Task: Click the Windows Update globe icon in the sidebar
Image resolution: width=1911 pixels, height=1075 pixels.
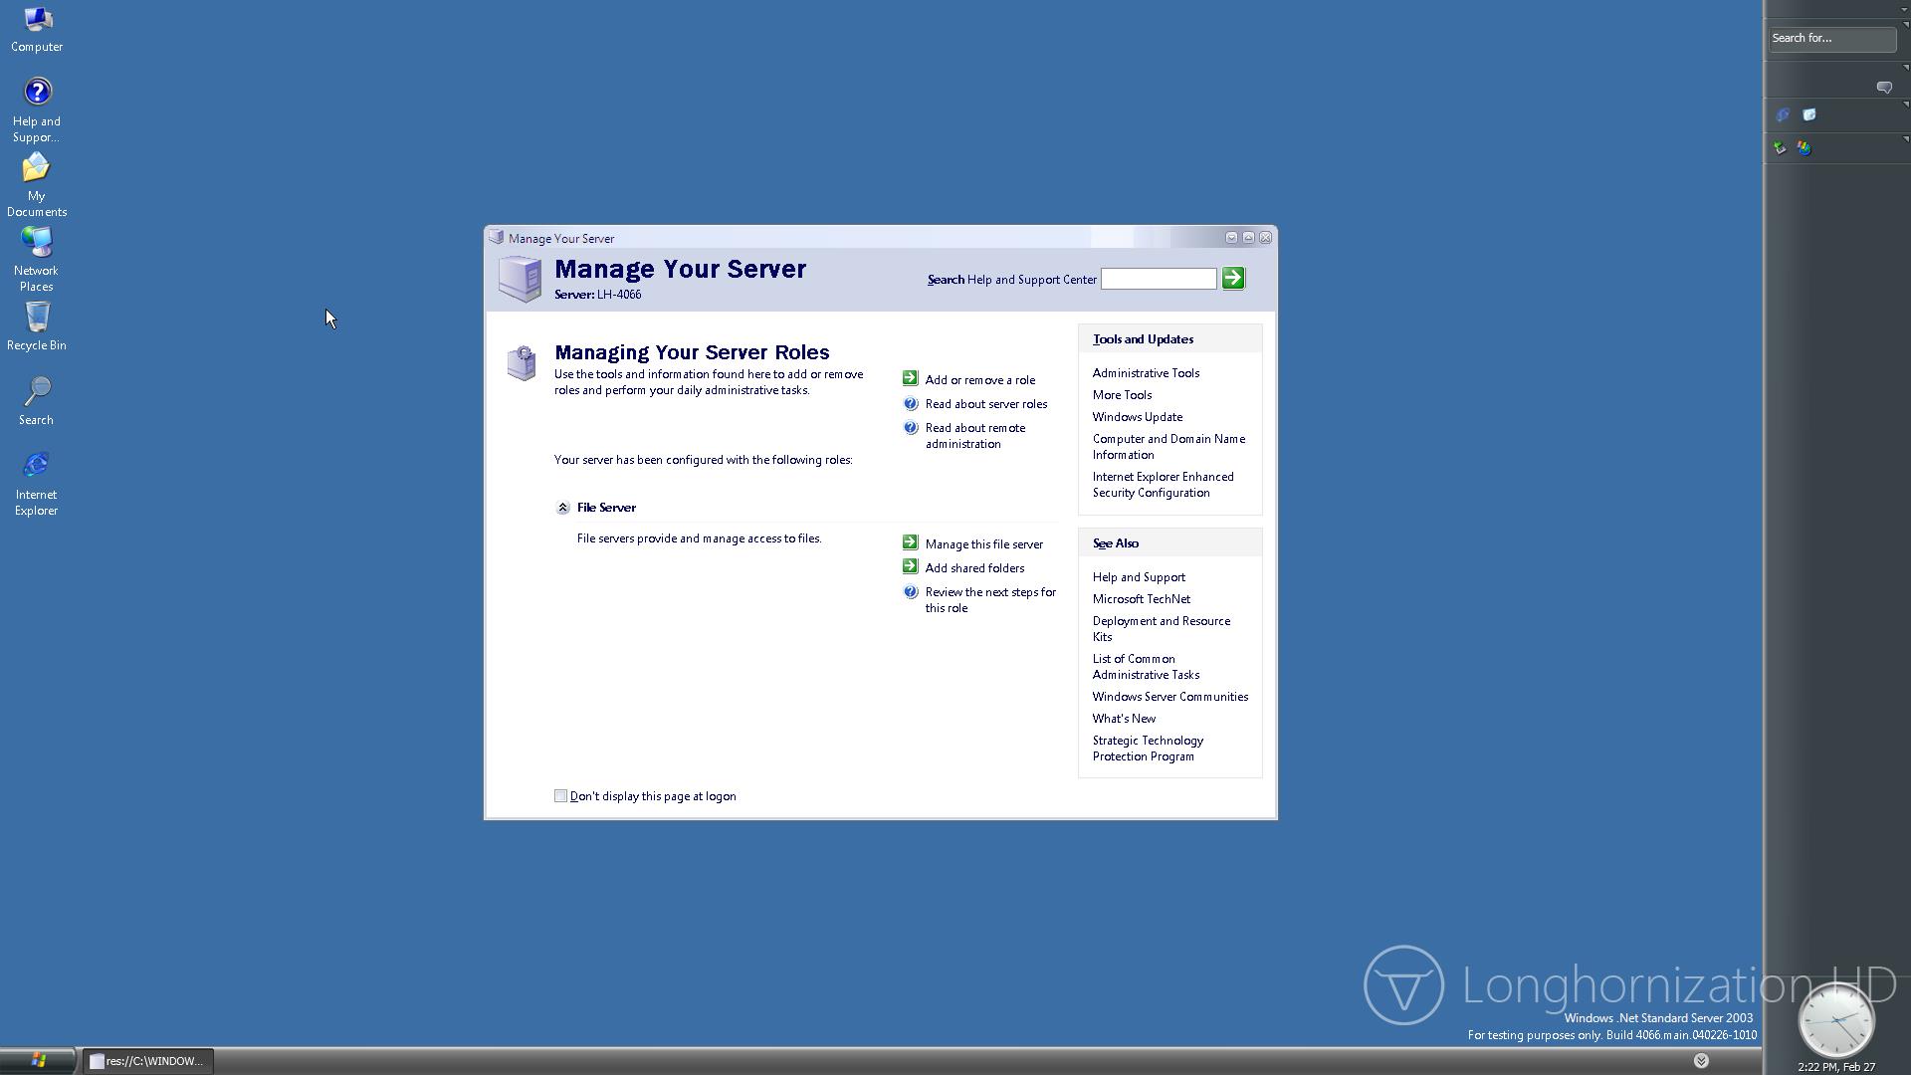Action: pos(1804,148)
